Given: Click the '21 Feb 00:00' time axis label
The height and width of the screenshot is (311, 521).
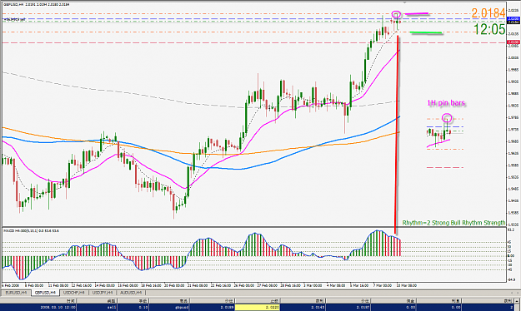Looking at the screenshot, I should [198, 285].
